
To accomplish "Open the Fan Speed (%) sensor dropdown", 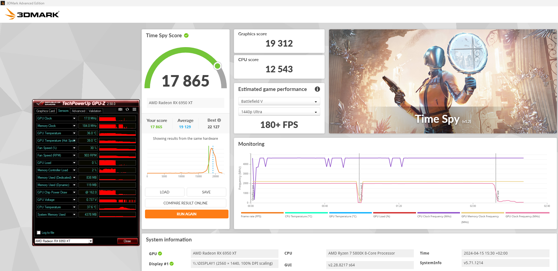I will 74,148.
